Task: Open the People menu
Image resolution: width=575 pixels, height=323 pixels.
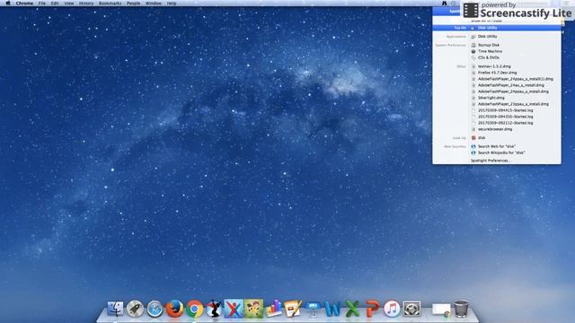Action: pos(133,3)
